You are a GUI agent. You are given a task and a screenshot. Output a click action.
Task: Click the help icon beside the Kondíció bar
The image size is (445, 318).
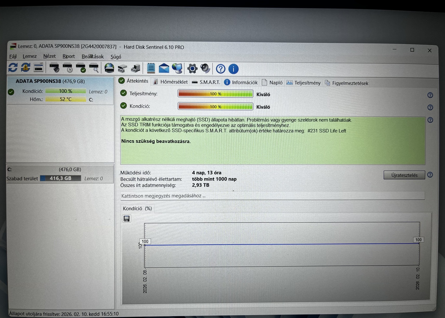click(x=430, y=107)
